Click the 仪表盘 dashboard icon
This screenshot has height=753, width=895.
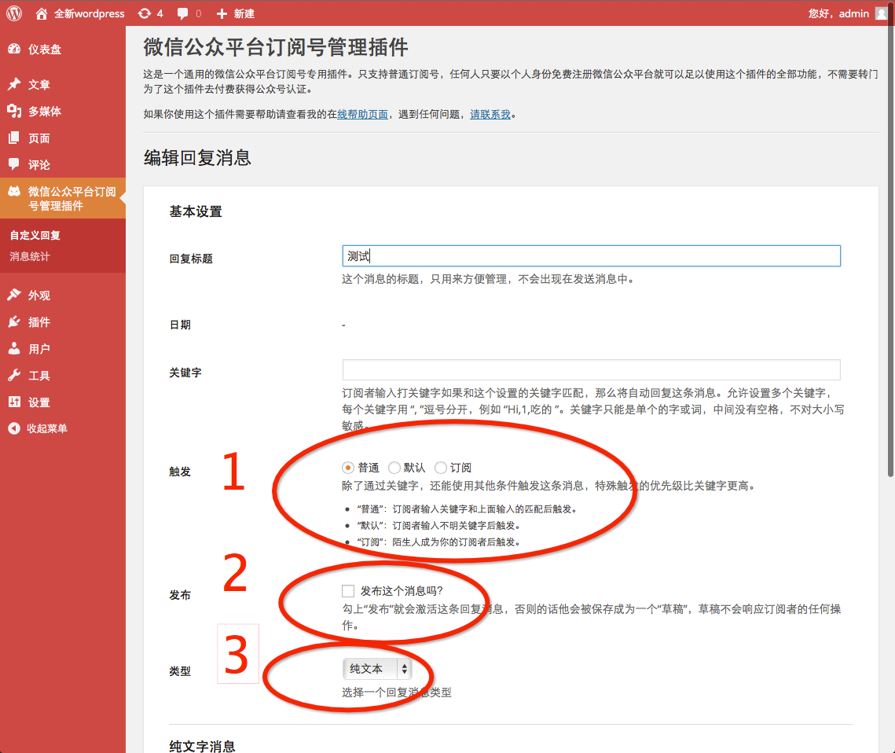coord(14,49)
